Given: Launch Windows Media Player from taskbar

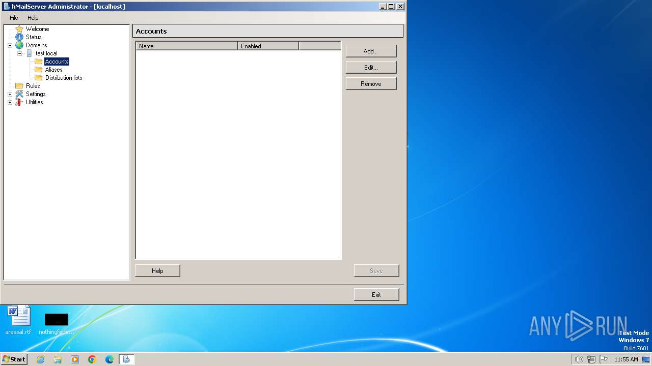Looking at the screenshot, I should (x=75, y=359).
